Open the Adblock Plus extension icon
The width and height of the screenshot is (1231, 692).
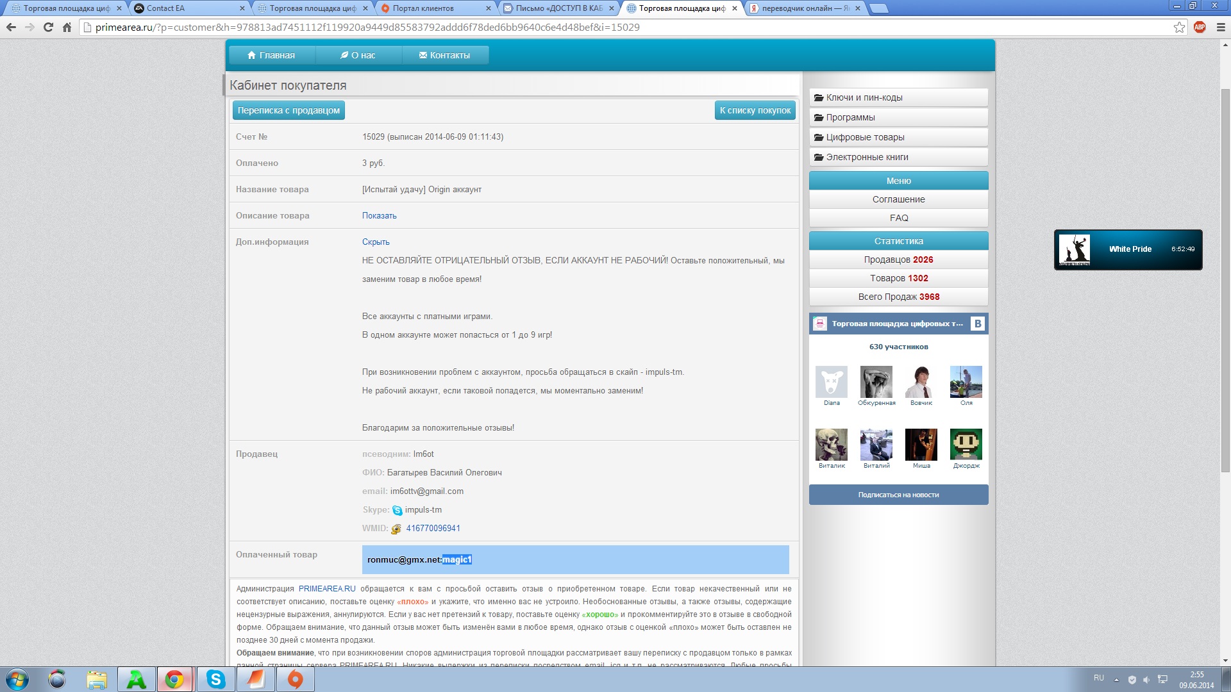[1200, 27]
